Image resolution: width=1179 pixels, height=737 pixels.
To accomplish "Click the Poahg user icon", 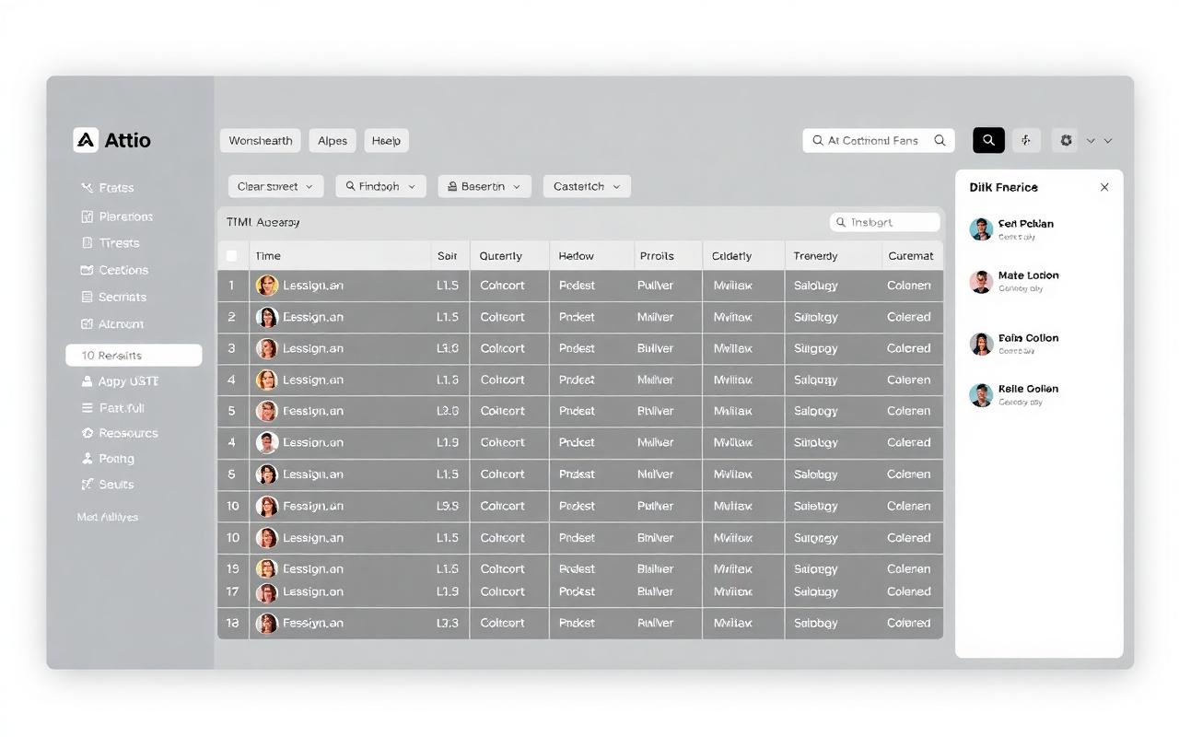I will coord(87,459).
